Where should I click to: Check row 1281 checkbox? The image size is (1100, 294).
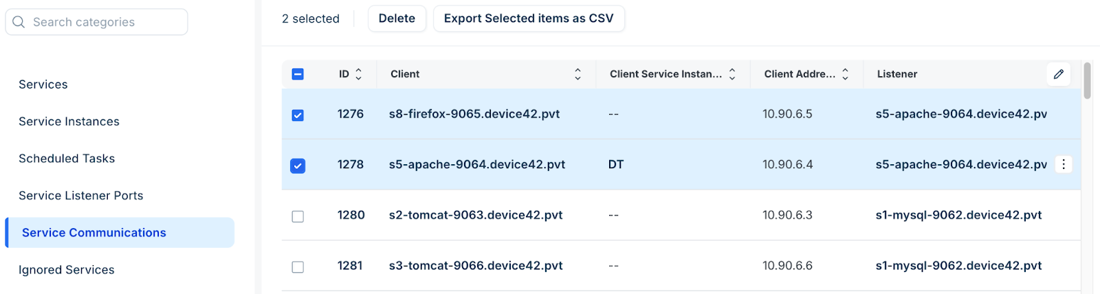click(x=298, y=267)
